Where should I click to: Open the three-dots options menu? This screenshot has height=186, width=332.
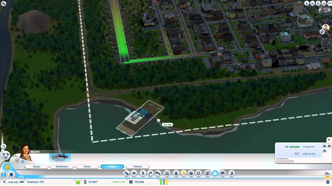pos(330,3)
